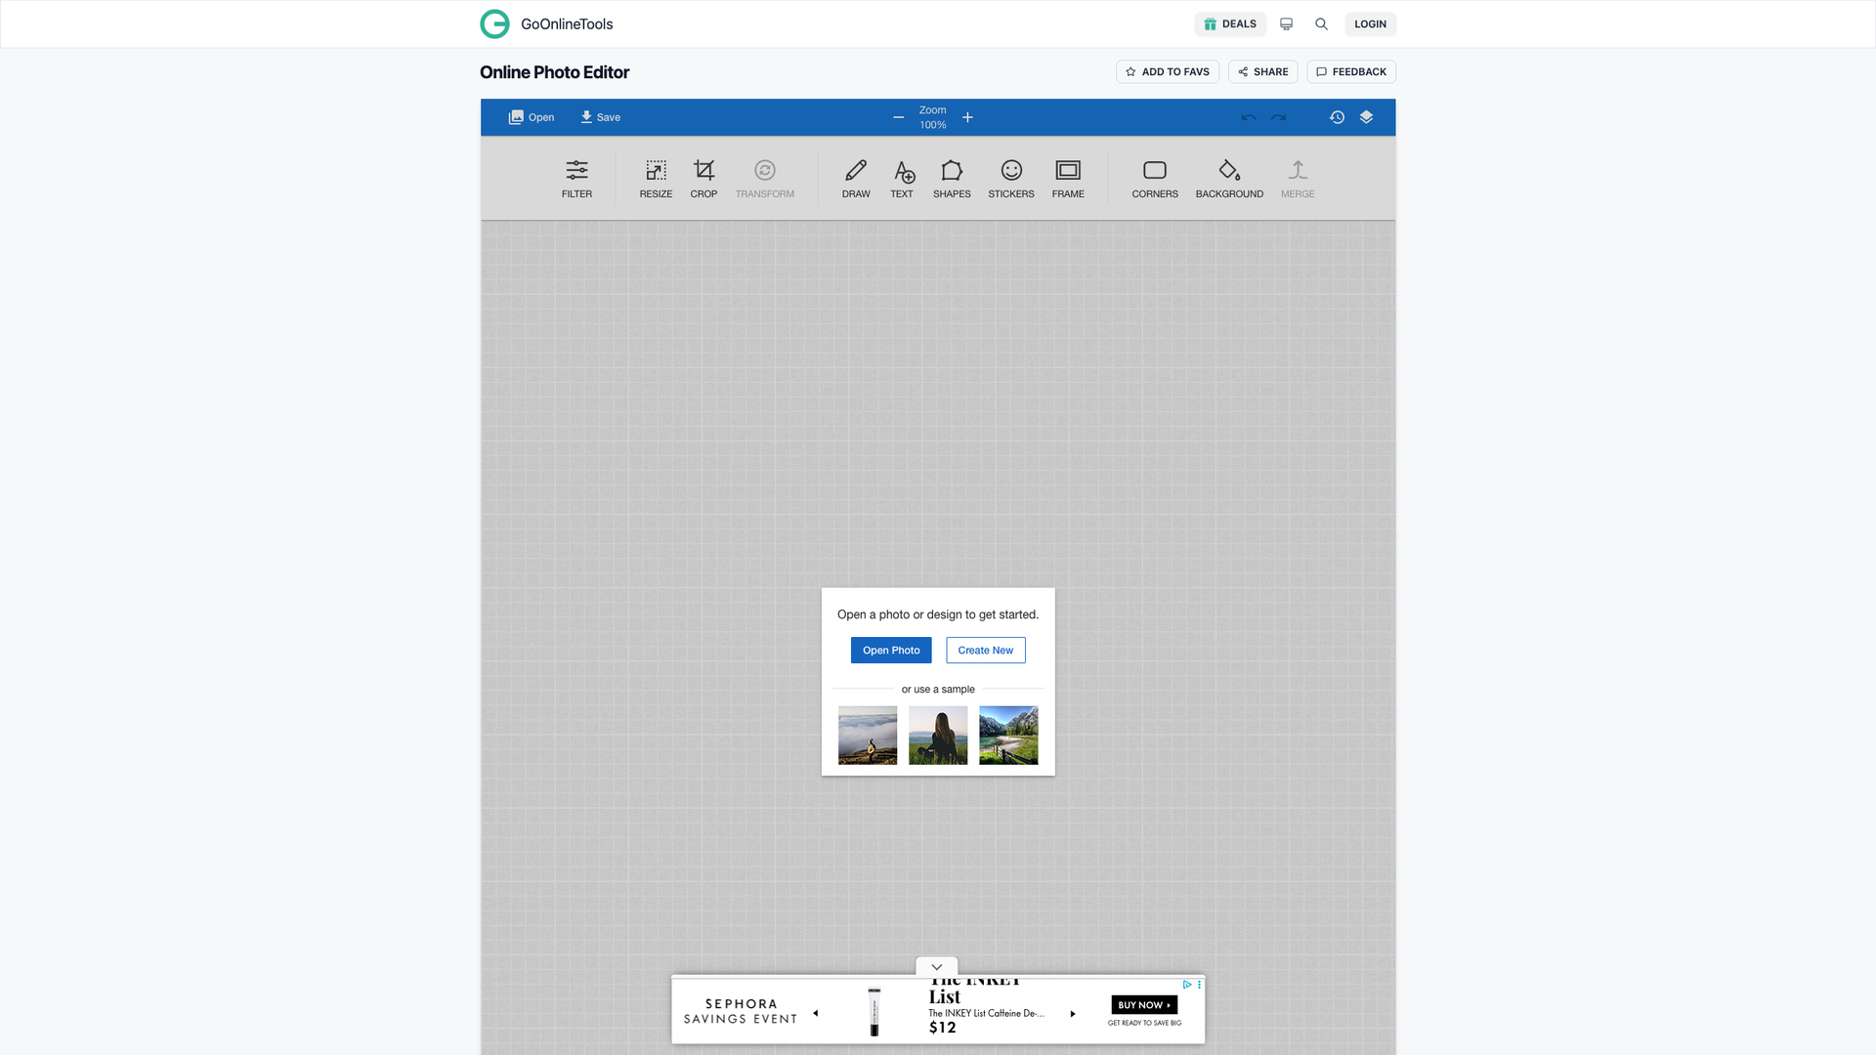Open the Resize tool
1876x1055 pixels.
point(655,178)
